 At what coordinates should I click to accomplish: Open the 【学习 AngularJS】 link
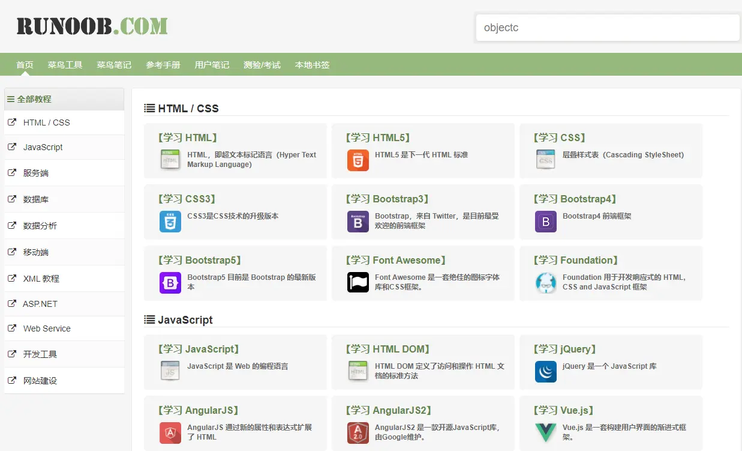(x=198, y=410)
